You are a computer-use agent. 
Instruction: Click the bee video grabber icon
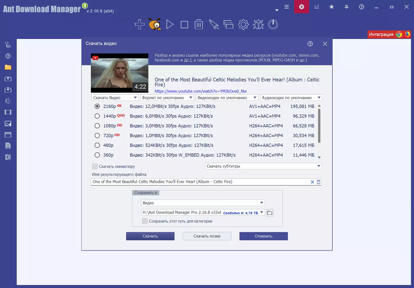(155, 25)
